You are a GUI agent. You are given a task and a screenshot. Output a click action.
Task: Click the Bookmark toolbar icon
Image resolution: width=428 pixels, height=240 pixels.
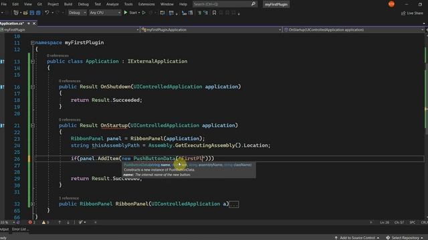[214, 13]
